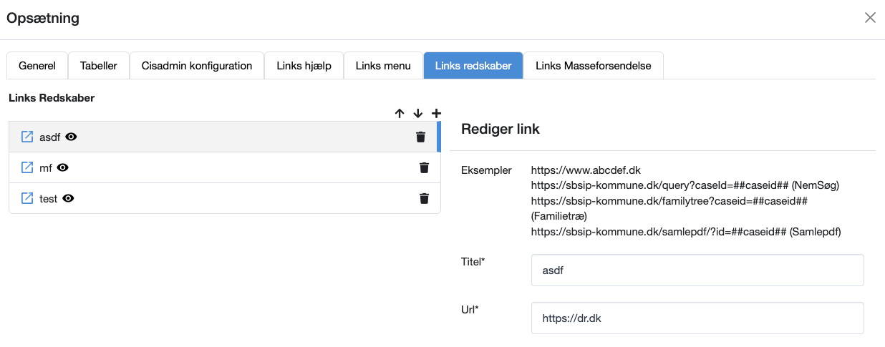
Task: Open the Tabeller tab
Action: (99, 66)
